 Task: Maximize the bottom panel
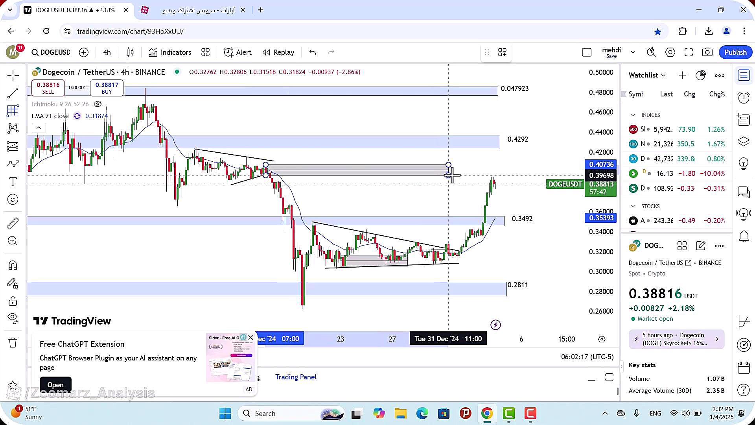coord(609,377)
